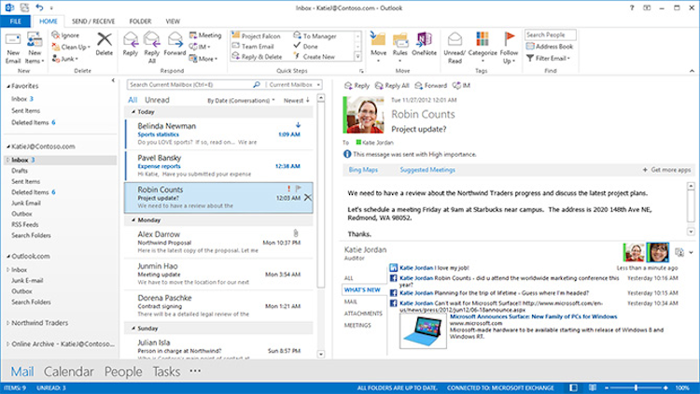700x394 pixels.
Task: Run the Done quick step
Action: (306, 46)
